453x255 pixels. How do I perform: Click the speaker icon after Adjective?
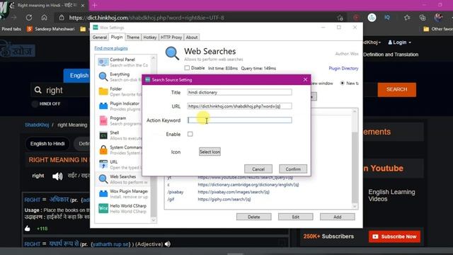tap(168, 244)
